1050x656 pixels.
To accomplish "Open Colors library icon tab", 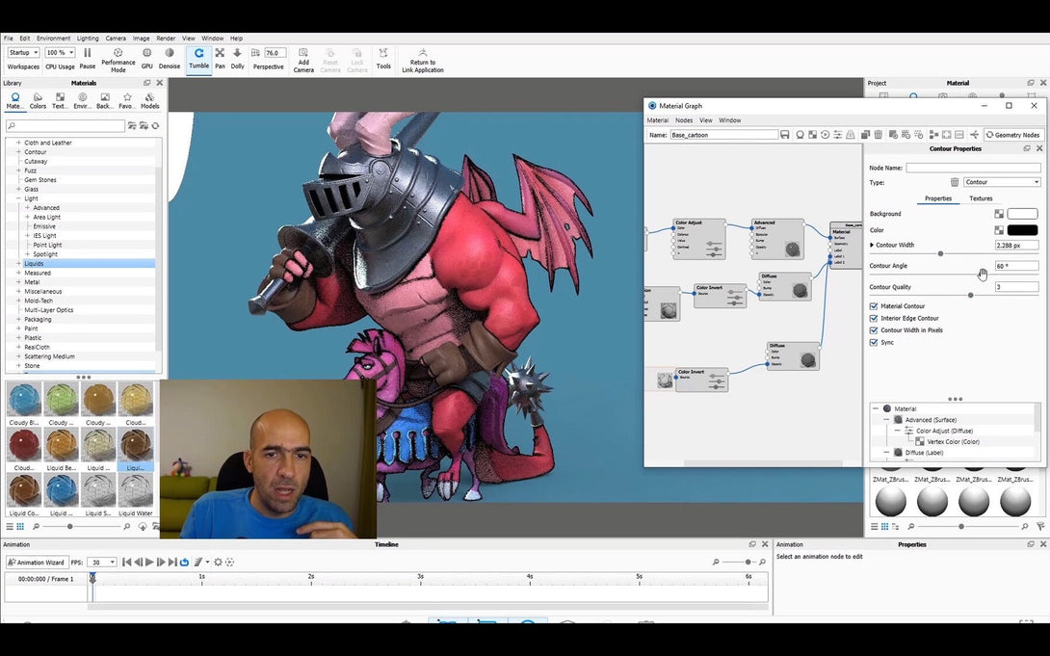I will click(x=38, y=100).
